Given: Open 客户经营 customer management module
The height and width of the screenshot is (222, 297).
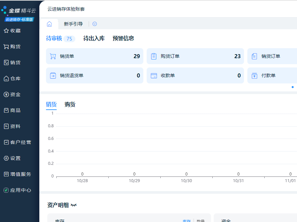Looking at the screenshot, I should [17, 142].
